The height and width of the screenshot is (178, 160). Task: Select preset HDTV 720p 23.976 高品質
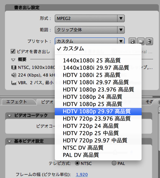point(98,119)
